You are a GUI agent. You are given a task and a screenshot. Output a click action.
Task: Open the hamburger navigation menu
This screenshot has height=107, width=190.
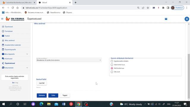point(2,19)
